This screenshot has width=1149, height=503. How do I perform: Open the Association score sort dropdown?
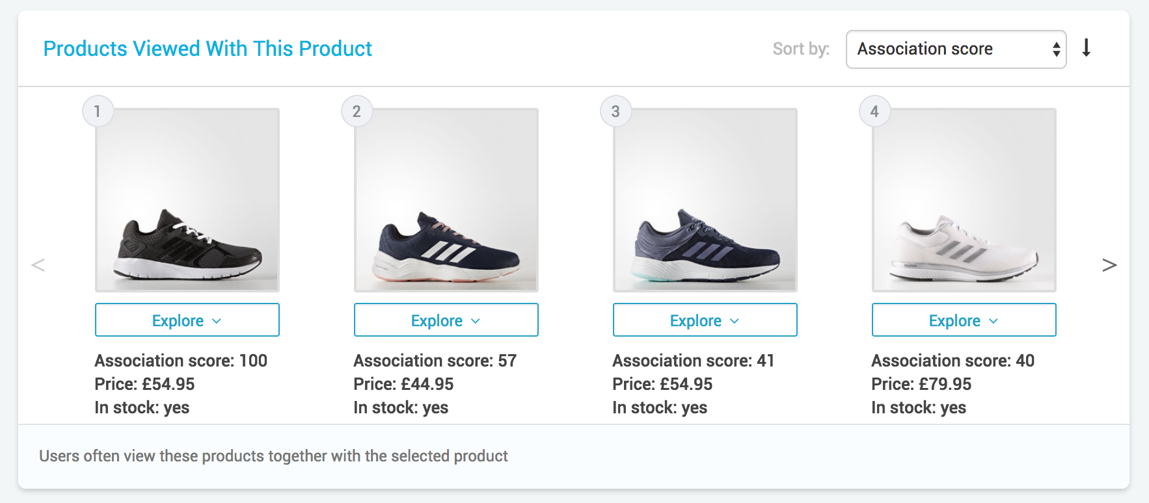[956, 49]
